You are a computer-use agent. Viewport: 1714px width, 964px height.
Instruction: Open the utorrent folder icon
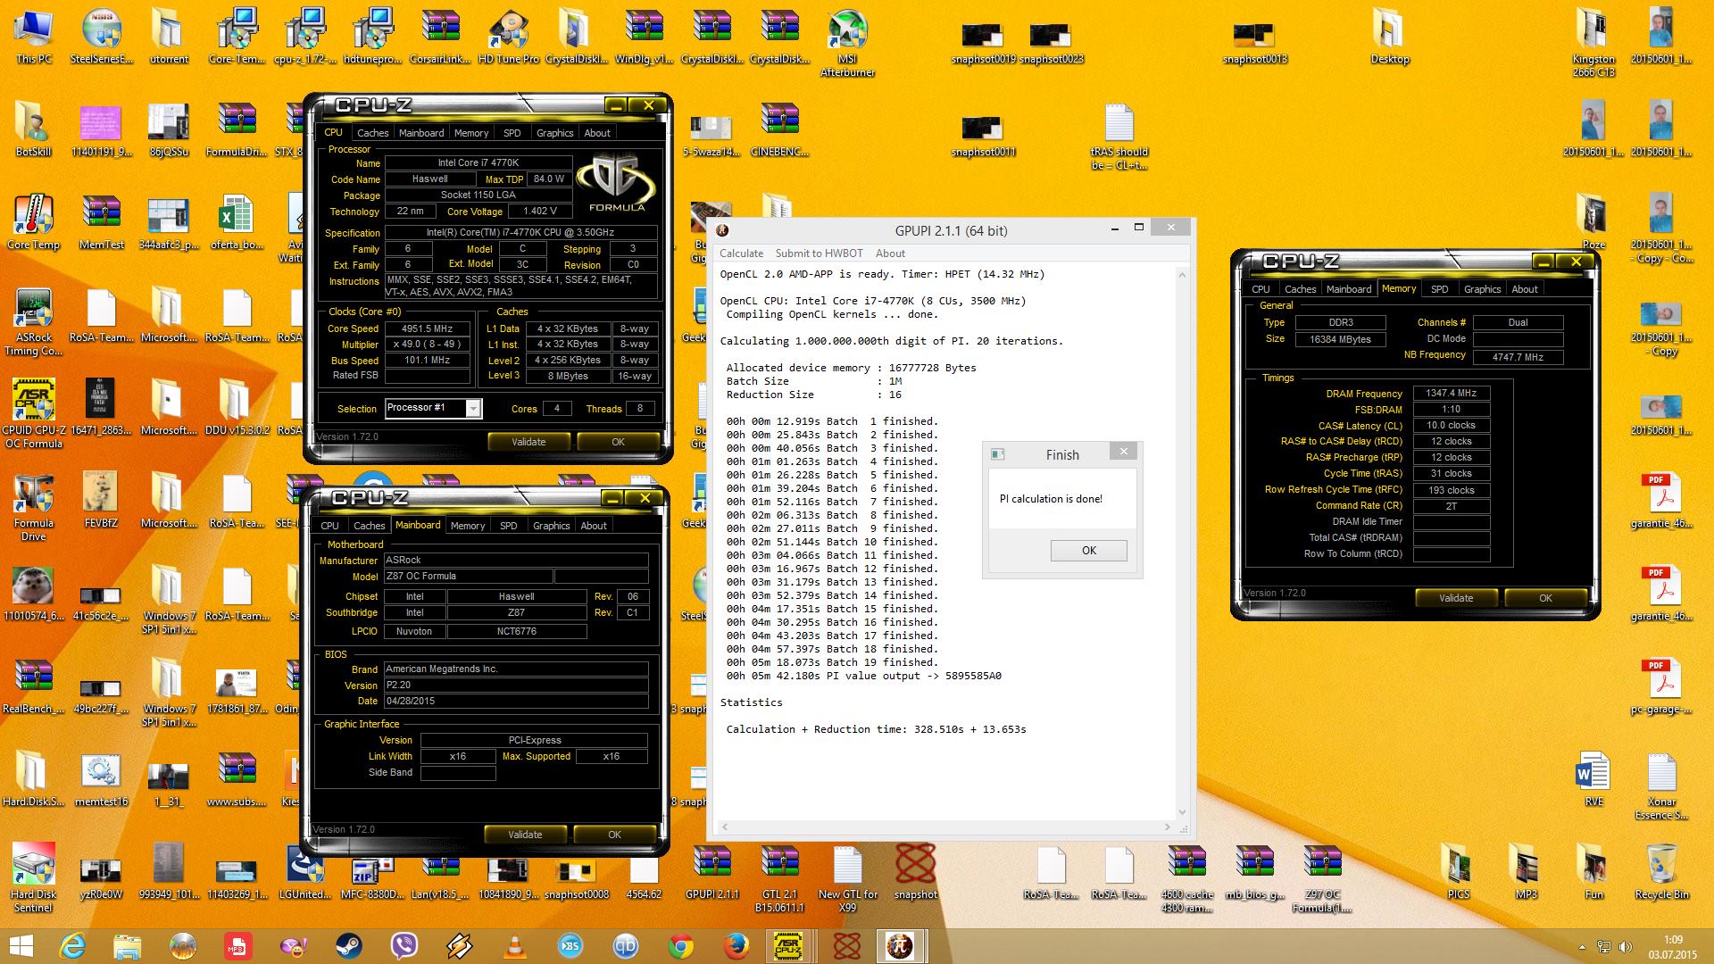tap(169, 36)
